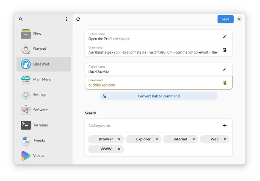Remove the Browser keyword
Image resolution: width=260 pixels, height=181 pixels.
(x=119, y=139)
